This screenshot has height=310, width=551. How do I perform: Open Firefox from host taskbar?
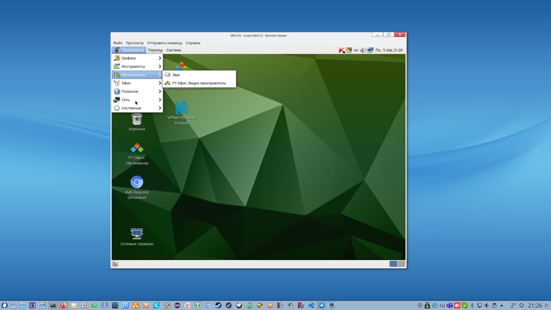63,305
